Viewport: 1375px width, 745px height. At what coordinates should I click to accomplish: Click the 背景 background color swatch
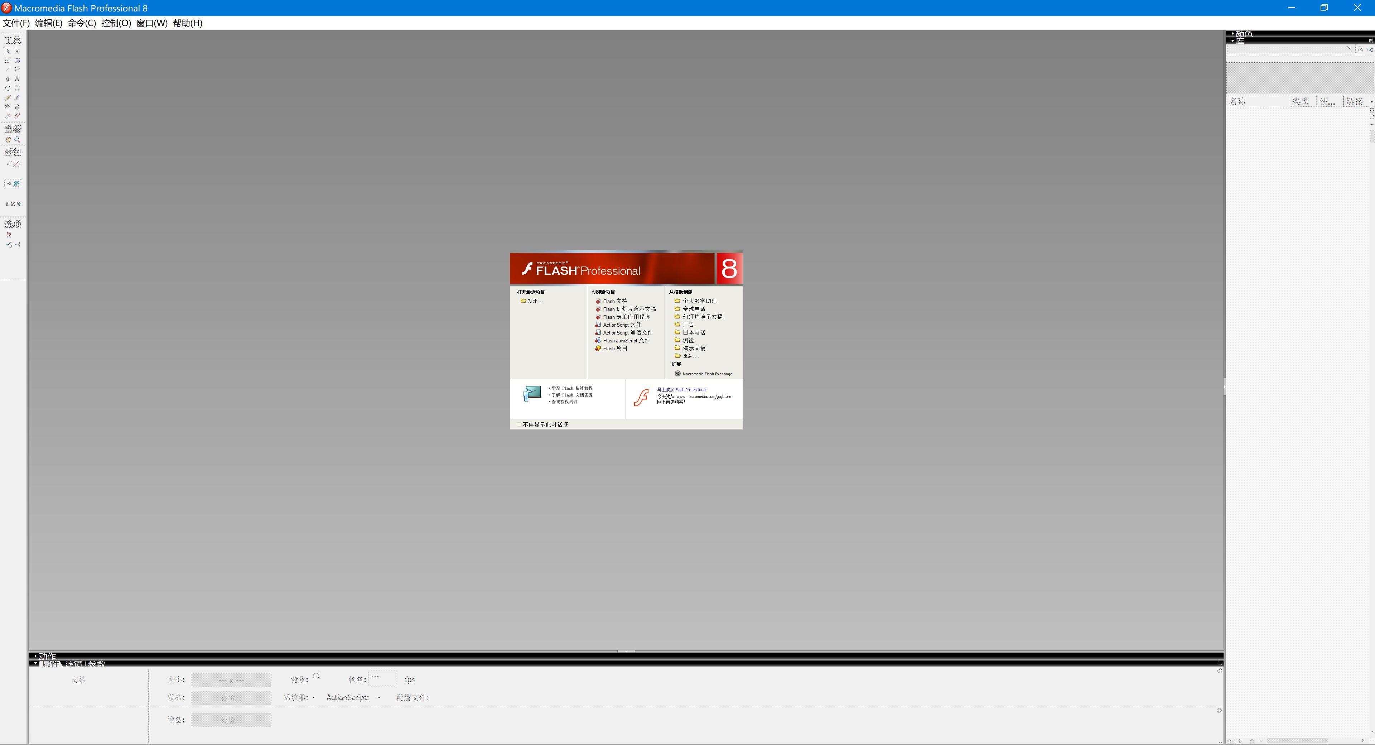point(317,676)
